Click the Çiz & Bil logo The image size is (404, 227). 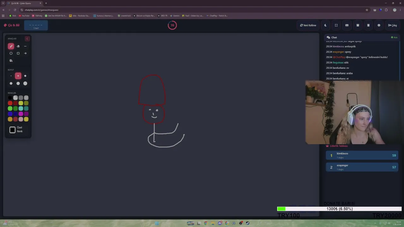(12, 25)
